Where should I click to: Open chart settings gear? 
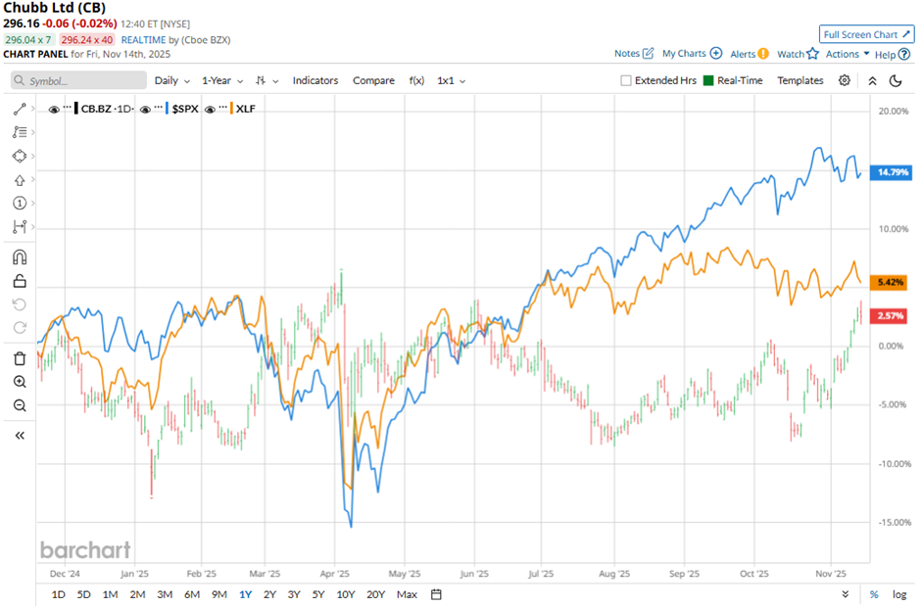[x=844, y=80]
